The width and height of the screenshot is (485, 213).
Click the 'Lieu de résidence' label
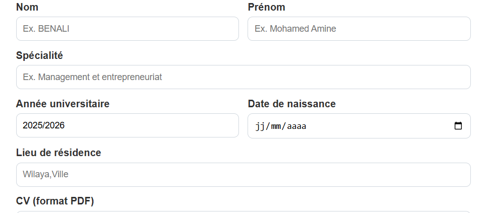[59, 153]
